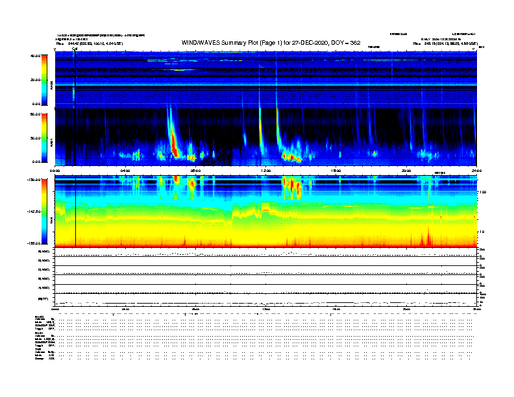Image resolution: width=514 pixels, height=397 pixels.
Task: Click 12:00 tick label under the line plots
Action: point(265,309)
